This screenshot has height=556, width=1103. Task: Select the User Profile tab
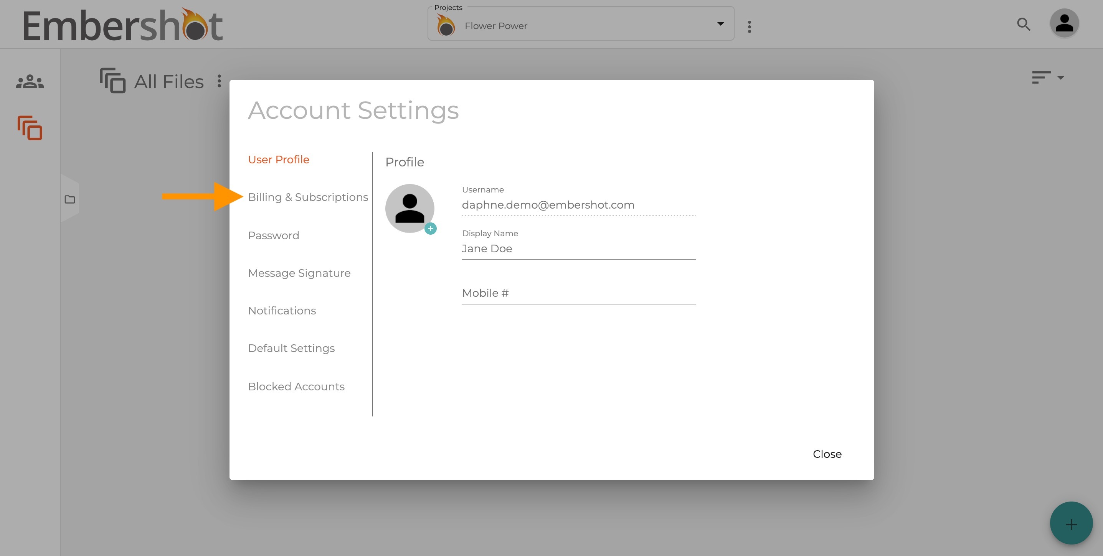coord(279,160)
